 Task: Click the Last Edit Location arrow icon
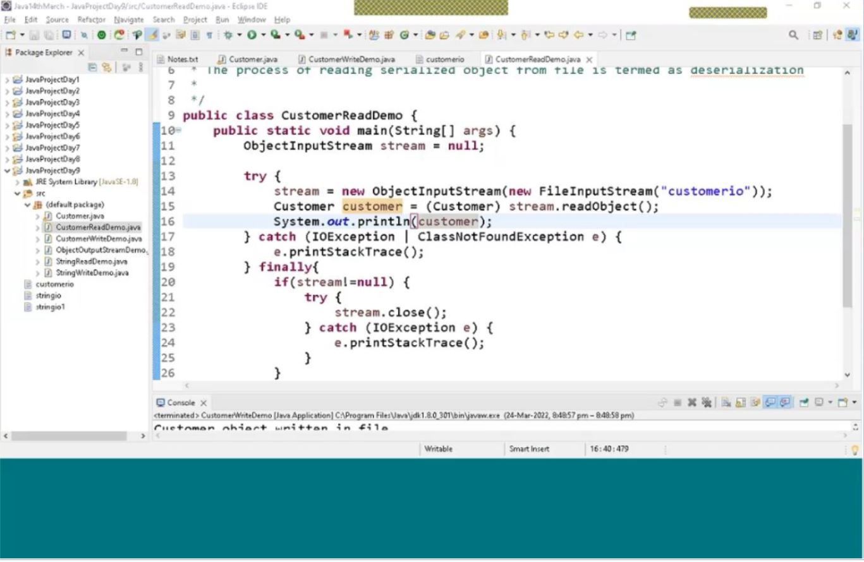point(549,35)
